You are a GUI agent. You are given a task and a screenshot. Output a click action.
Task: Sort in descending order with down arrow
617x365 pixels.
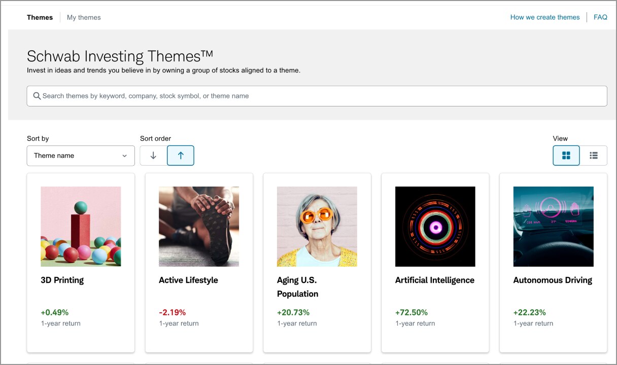(153, 156)
